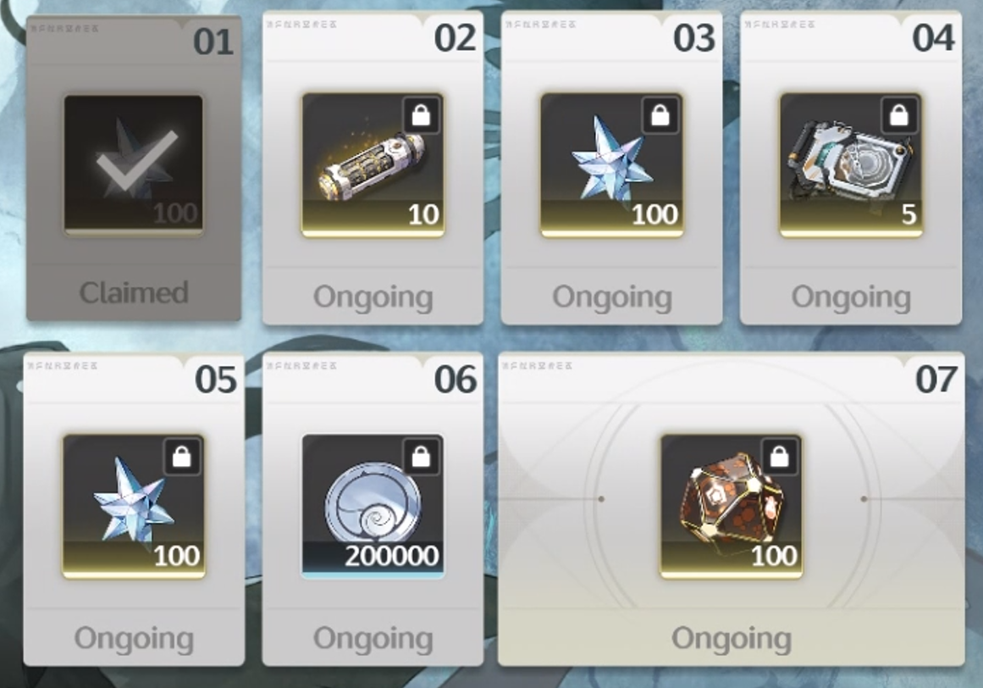983x688 pixels.
Task: Select the day 06 card number header
Action: point(456,380)
